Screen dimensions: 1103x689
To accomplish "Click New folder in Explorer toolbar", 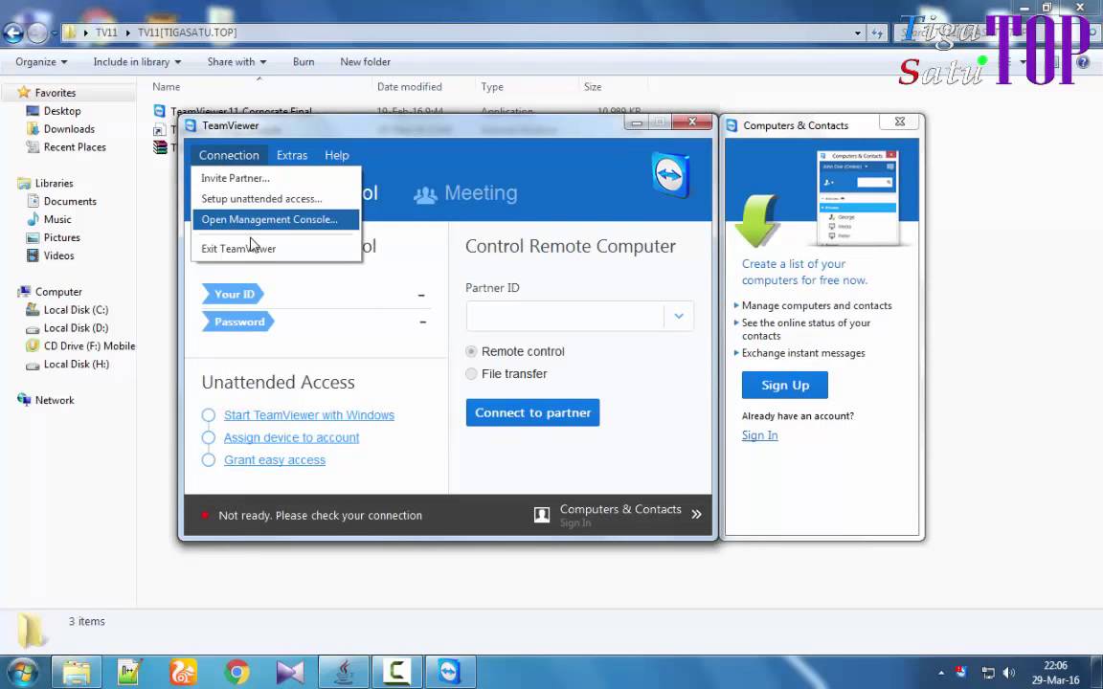I will tap(365, 62).
